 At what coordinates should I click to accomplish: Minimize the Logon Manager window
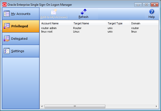pyautogui.click(x=138, y=5)
